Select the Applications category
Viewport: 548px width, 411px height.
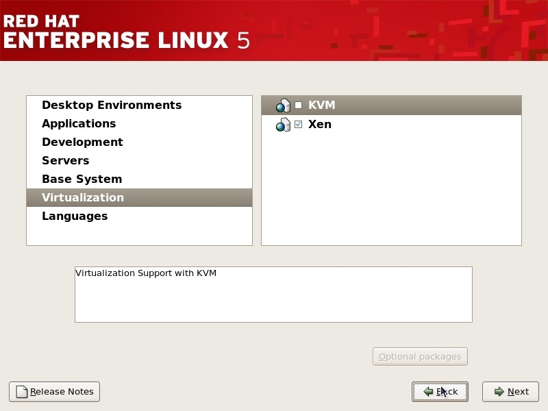[x=139, y=124]
